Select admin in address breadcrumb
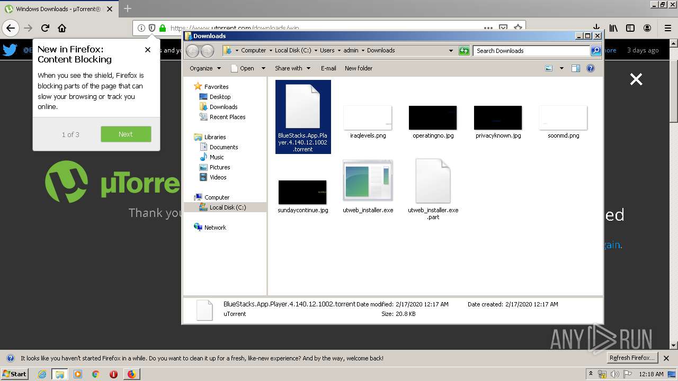The height and width of the screenshot is (381, 678). point(351,50)
